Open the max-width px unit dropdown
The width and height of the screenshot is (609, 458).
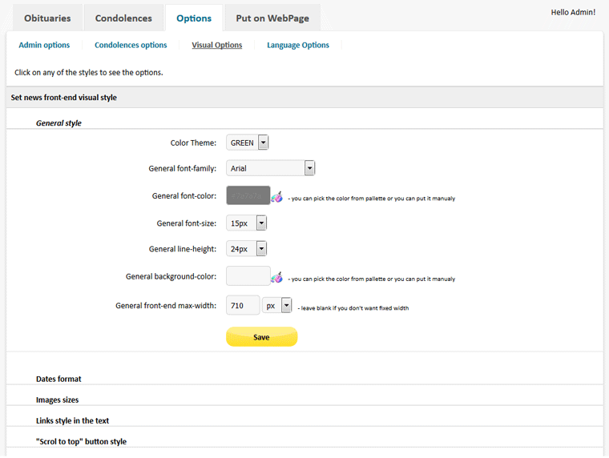pyautogui.click(x=277, y=305)
